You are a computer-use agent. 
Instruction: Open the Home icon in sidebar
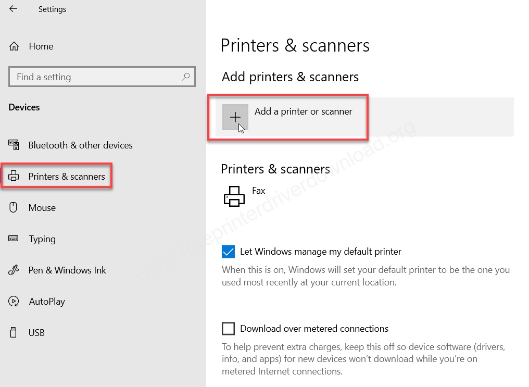tap(14, 46)
